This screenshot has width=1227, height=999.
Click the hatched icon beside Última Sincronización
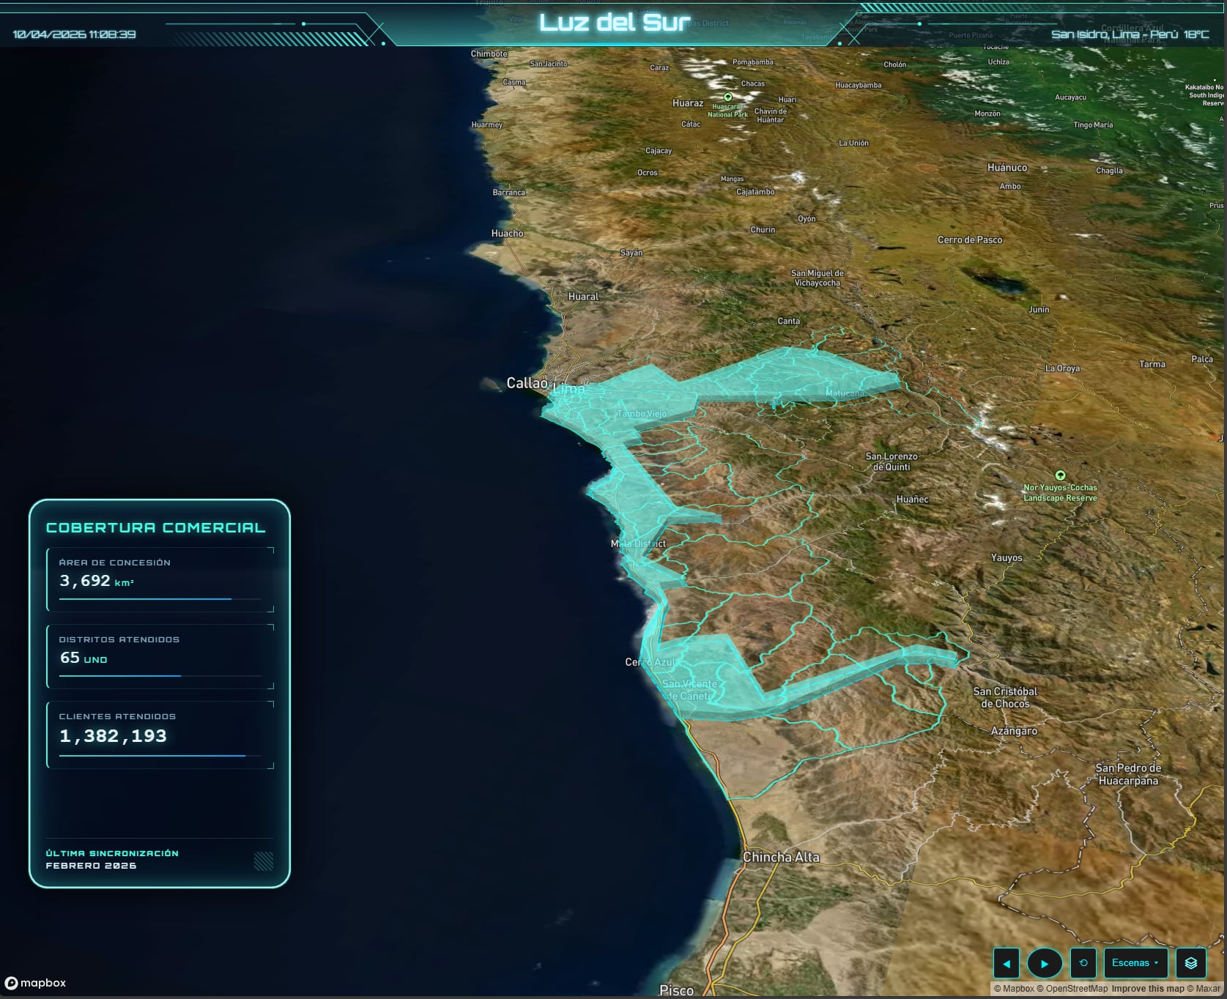point(263,861)
